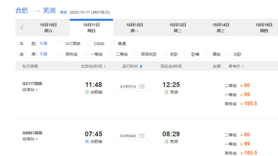Click G9501 一等座 price 99
Screen dimensions: 278x156
click(247, 143)
